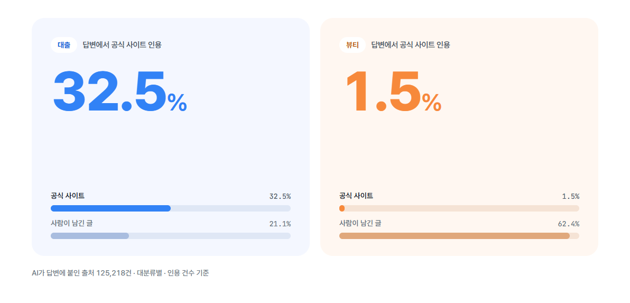Click the 공식 사이트 label in 대출 card
This screenshot has height=303, width=630.
click(x=68, y=196)
